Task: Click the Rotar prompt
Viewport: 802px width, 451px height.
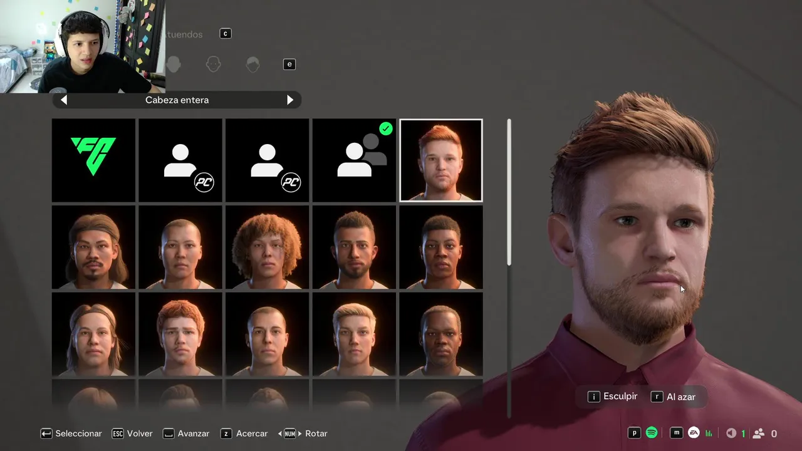Action: [303, 433]
